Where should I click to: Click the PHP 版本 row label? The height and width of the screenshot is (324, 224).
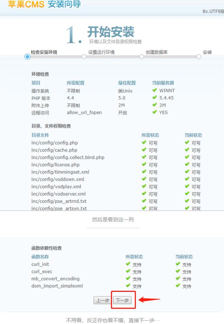pos(41,98)
